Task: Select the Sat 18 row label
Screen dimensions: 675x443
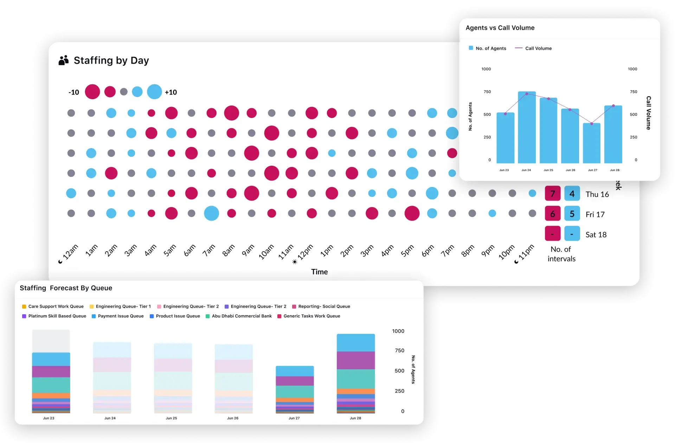Action: 596,235
